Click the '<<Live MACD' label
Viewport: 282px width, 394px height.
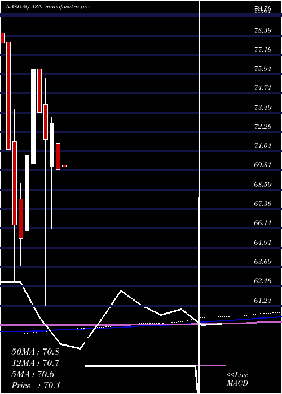[x=237, y=379]
